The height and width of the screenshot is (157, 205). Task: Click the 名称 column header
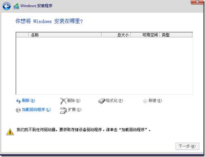[x=65, y=35]
